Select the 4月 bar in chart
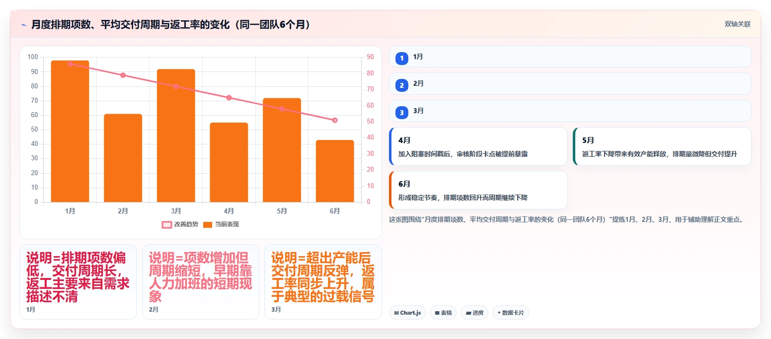This screenshot has width=771, height=339. tap(229, 162)
